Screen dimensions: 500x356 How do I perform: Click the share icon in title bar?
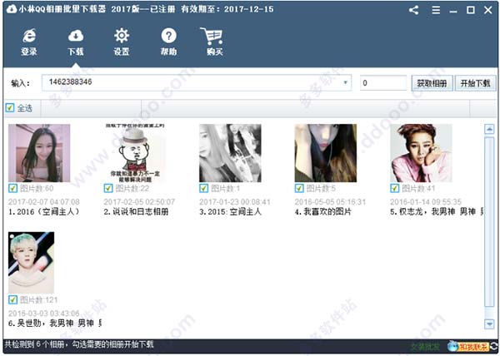413,10
